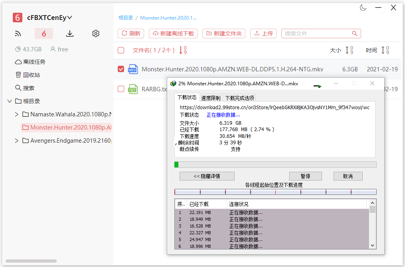The image size is (405, 267).
Task: Switch to 下载完成选项 tab
Action: 239,98
